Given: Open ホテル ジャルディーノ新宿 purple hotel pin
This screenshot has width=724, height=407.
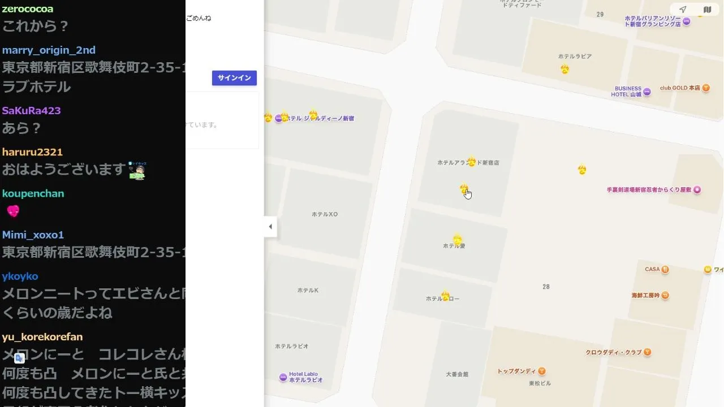Looking at the screenshot, I should [278, 119].
